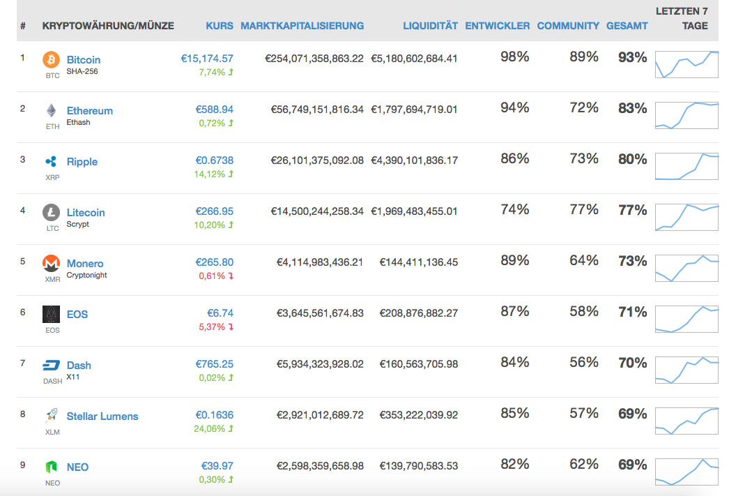View EOS 7-day sparkline chart
Viewport: 752px width, 496px height.
(686, 319)
